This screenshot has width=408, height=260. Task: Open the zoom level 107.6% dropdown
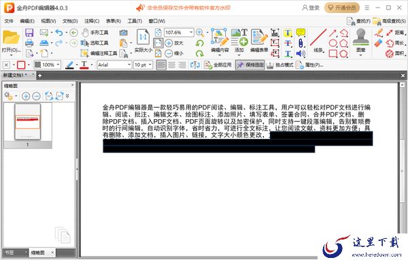point(191,33)
